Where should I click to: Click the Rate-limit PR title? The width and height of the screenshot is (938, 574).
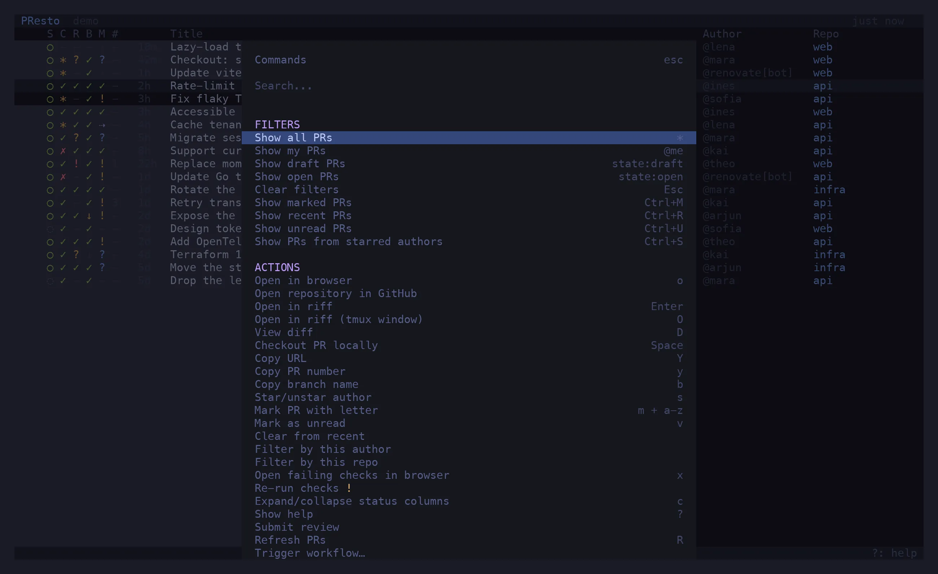point(202,86)
